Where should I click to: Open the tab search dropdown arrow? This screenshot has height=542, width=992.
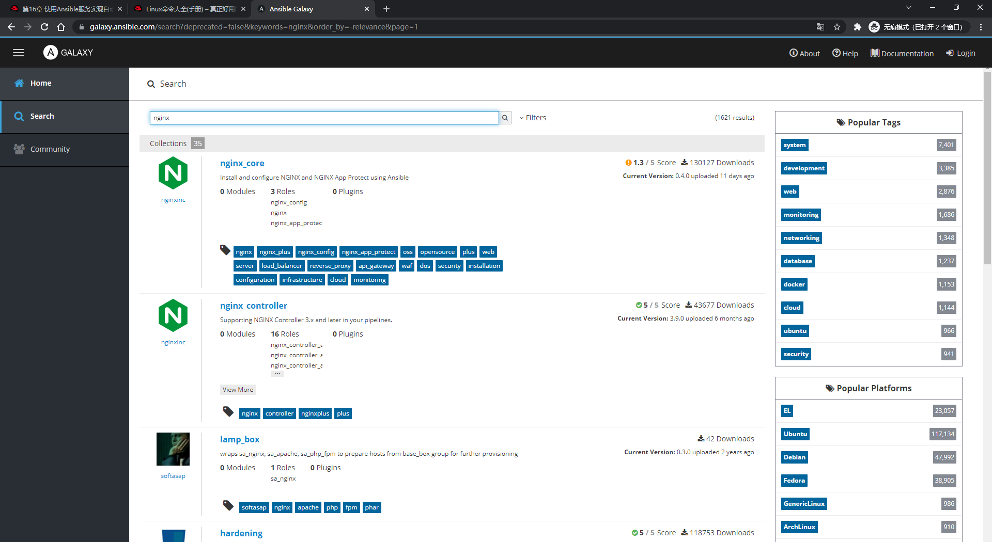pyautogui.click(x=909, y=7)
